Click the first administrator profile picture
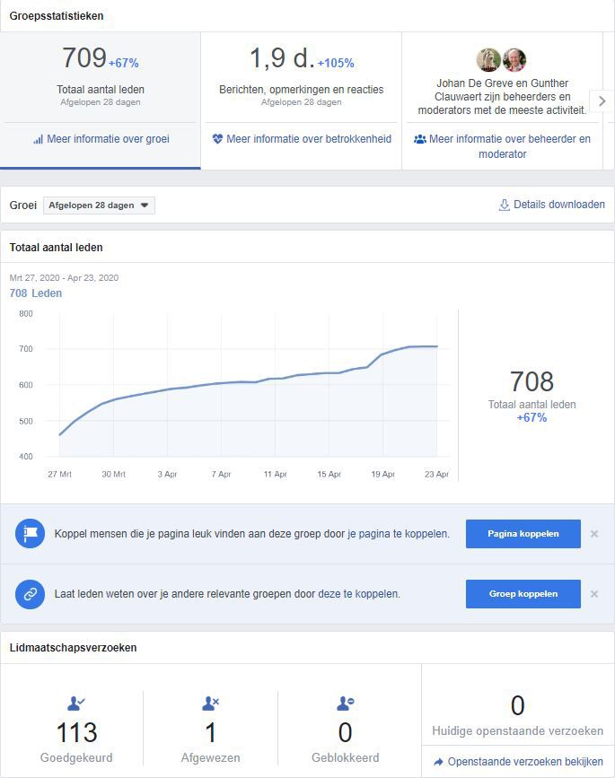 click(488, 60)
